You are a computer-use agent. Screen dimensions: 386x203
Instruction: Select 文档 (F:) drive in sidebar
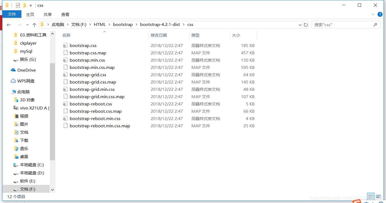tap(26, 189)
